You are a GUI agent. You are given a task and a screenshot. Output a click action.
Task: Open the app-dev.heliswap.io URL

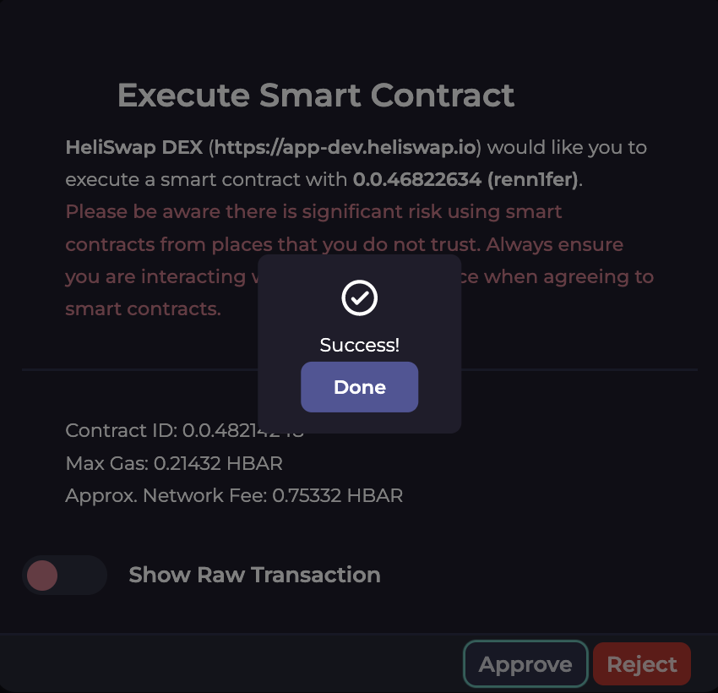coord(346,147)
